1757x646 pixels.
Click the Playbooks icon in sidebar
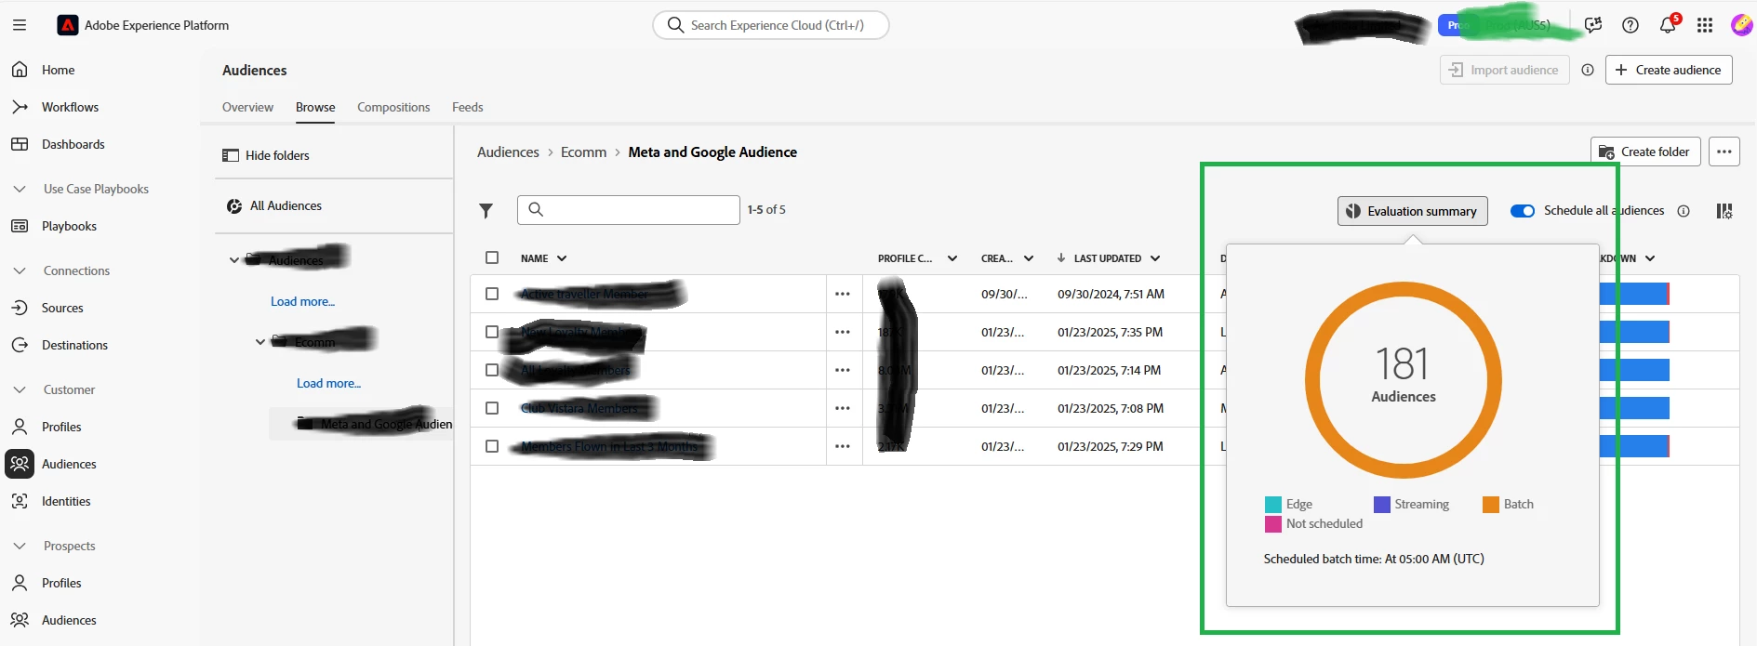20,226
